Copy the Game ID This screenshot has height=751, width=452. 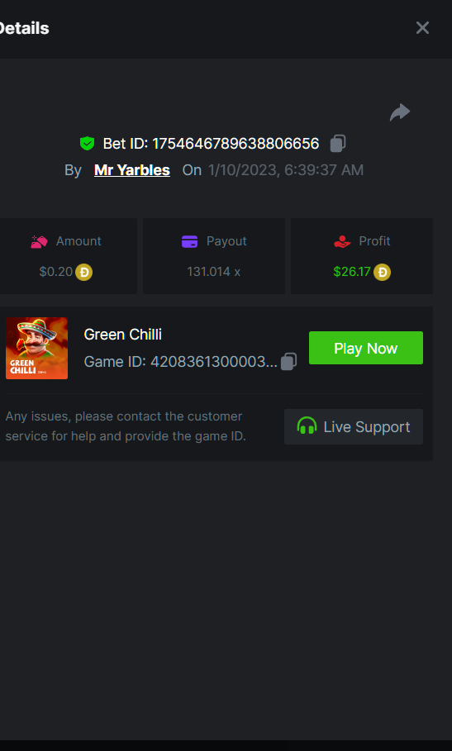coord(288,362)
